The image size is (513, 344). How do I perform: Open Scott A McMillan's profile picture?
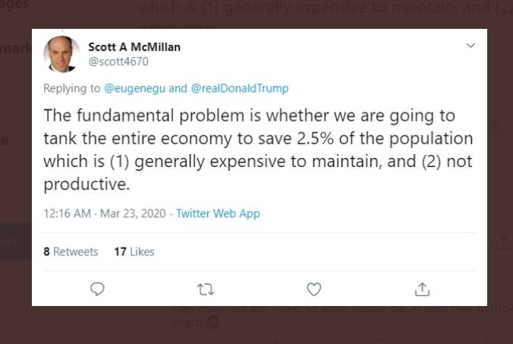pos(61,54)
